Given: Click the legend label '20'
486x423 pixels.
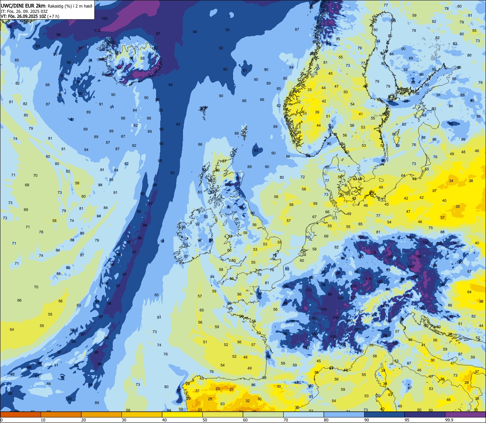Looking at the screenshot, I should click(x=84, y=420).
